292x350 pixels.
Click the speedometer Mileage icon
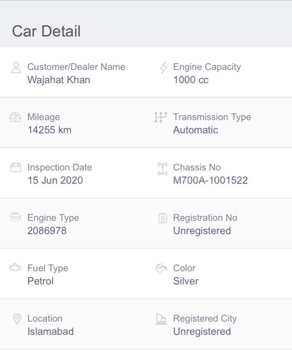pos(15,118)
